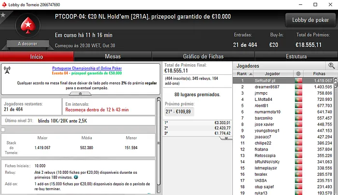Select player row otup sajief

(283, 187)
